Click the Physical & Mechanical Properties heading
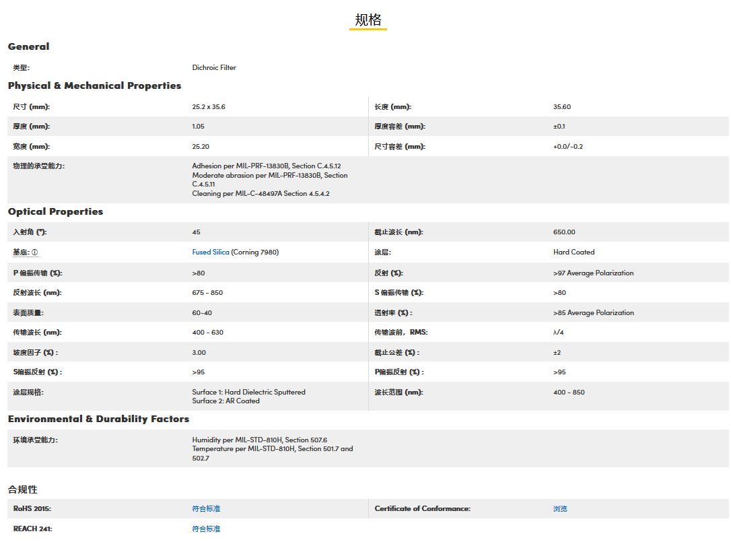The image size is (731, 544). click(x=94, y=86)
